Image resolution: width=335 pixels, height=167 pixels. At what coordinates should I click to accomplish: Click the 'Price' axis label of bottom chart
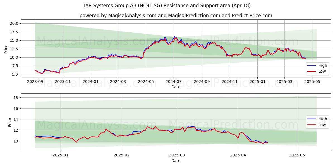(x=10, y=122)
